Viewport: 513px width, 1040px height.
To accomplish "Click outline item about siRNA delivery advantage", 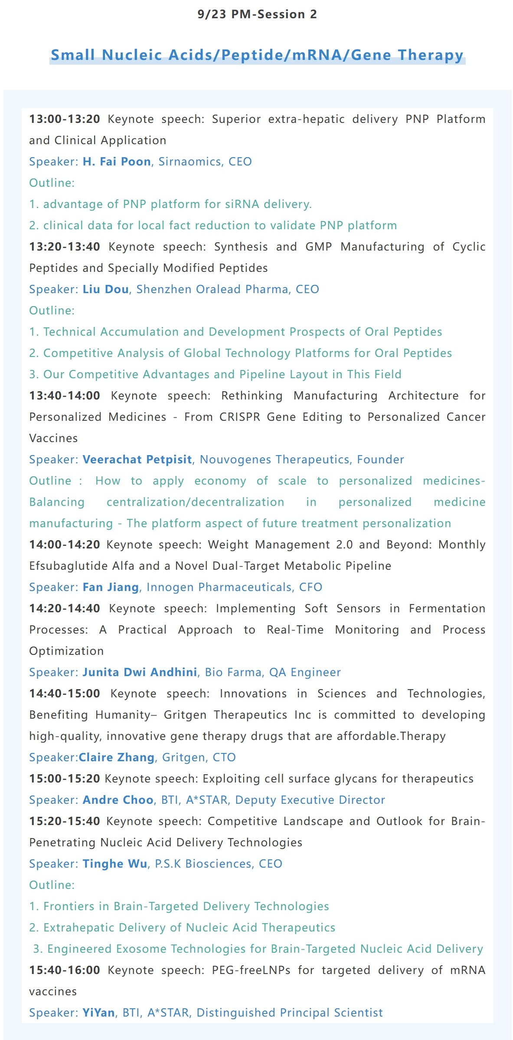I will (x=170, y=204).
